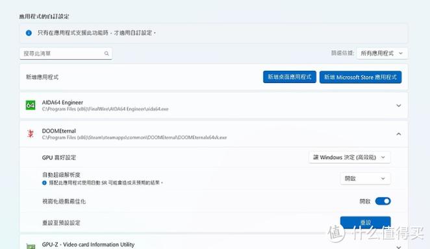Viewport: 430px width, 249px height.
Task: Click GPU-Z Video card Information Utility text
Action: coord(88,244)
